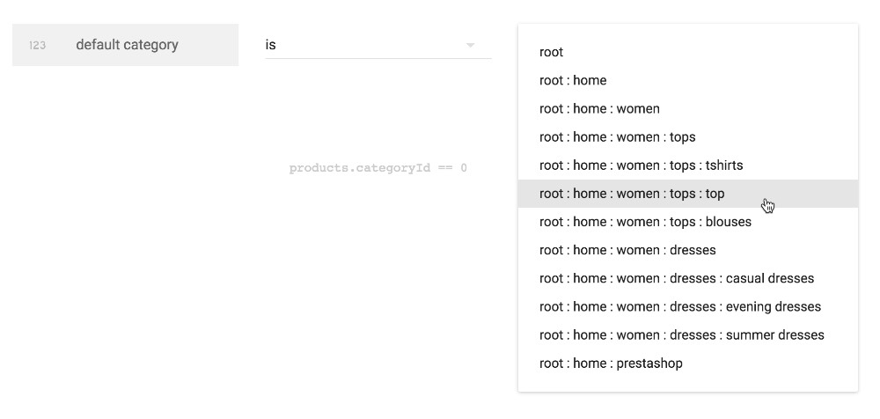
Task: Select the "evening dresses" category
Action: (680, 306)
